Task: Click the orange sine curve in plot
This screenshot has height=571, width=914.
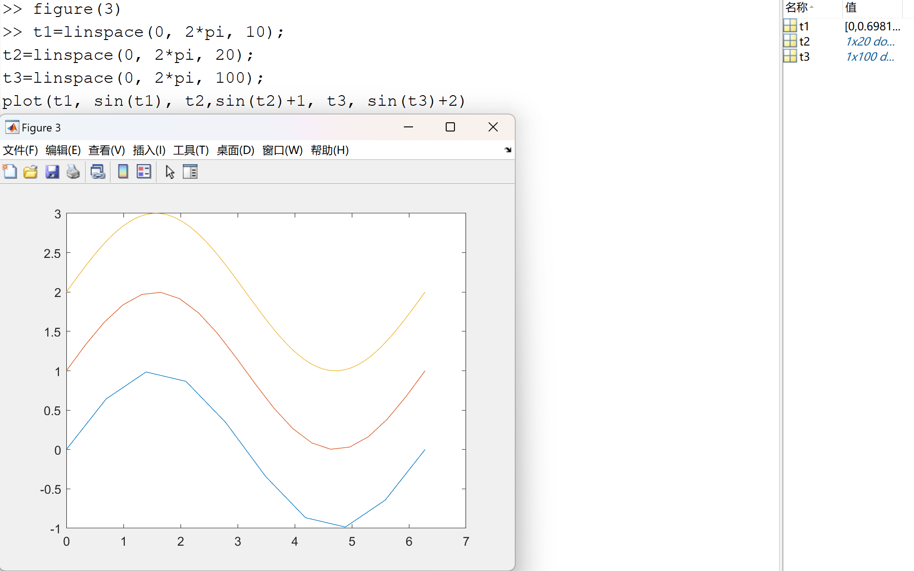Action: coord(245,371)
